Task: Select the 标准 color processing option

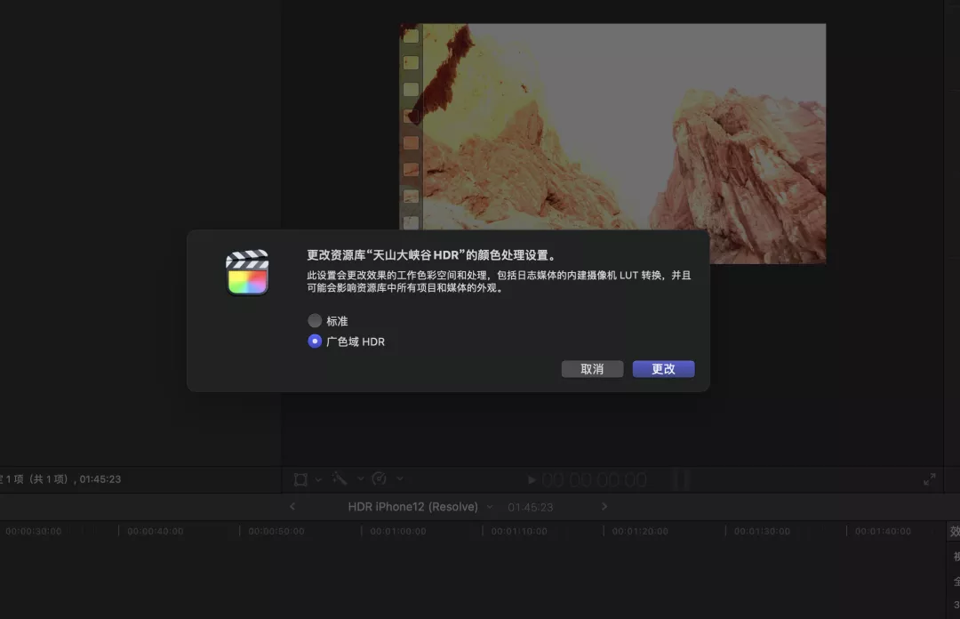Action: (x=315, y=320)
